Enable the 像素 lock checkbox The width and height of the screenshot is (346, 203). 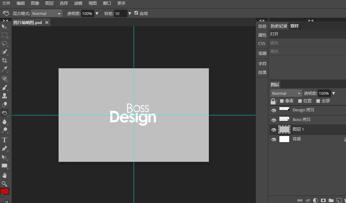coord(282,101)
